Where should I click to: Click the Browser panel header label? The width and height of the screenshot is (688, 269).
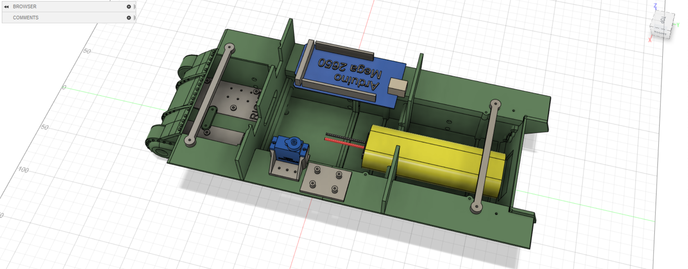pyautogui.click(x=25, y=7)
